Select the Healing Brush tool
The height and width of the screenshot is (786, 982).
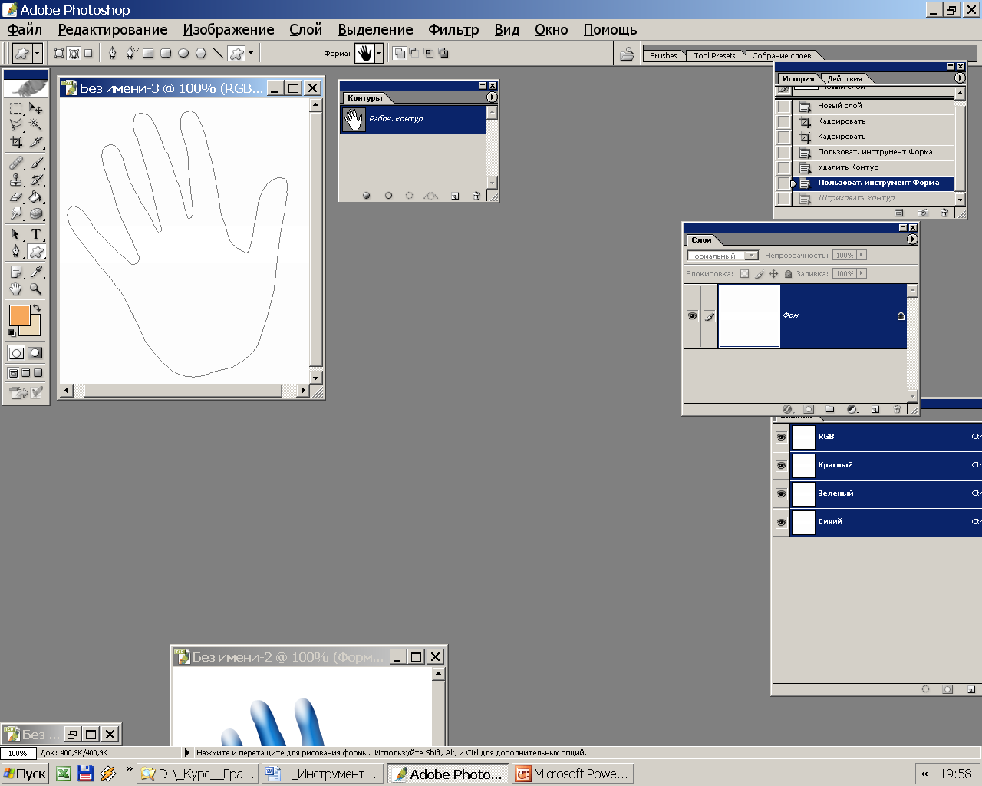click(16, 163)
